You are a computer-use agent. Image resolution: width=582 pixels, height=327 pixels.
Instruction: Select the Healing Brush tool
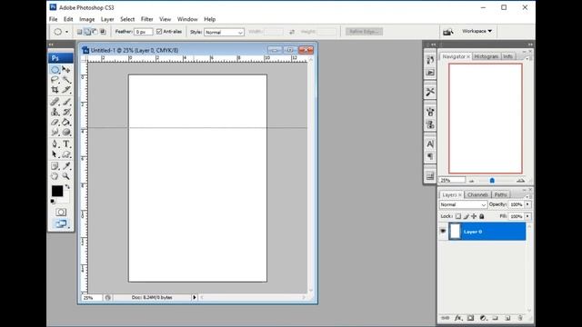tap(55, 102)
